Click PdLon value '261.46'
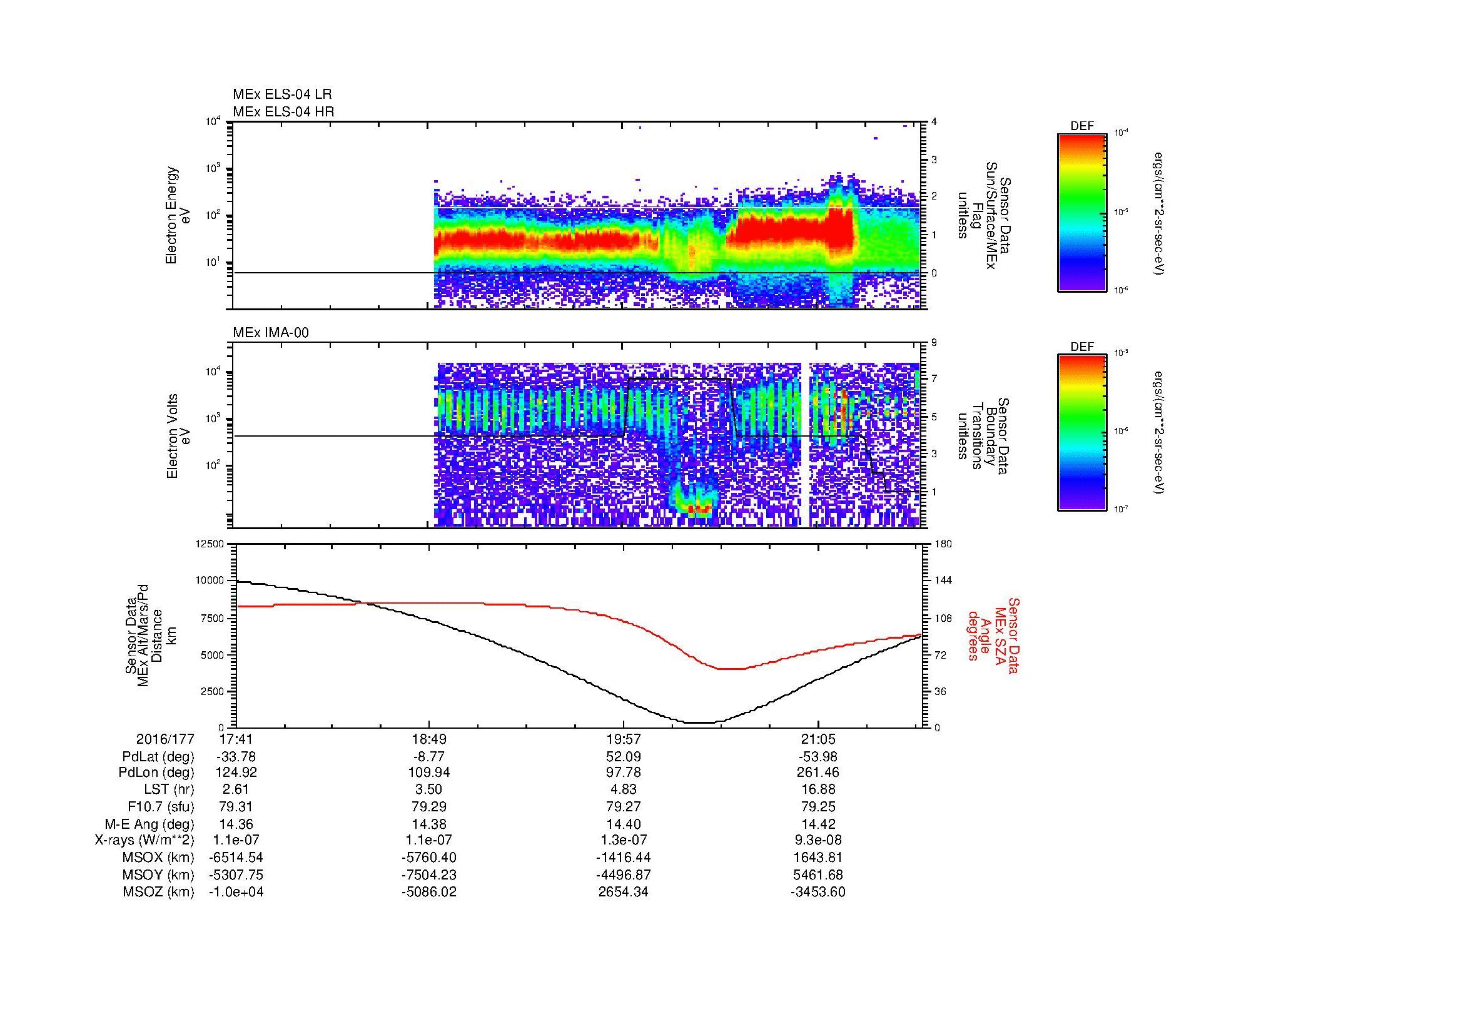This screenshot has height=1034, width=1463. [818, 773]
